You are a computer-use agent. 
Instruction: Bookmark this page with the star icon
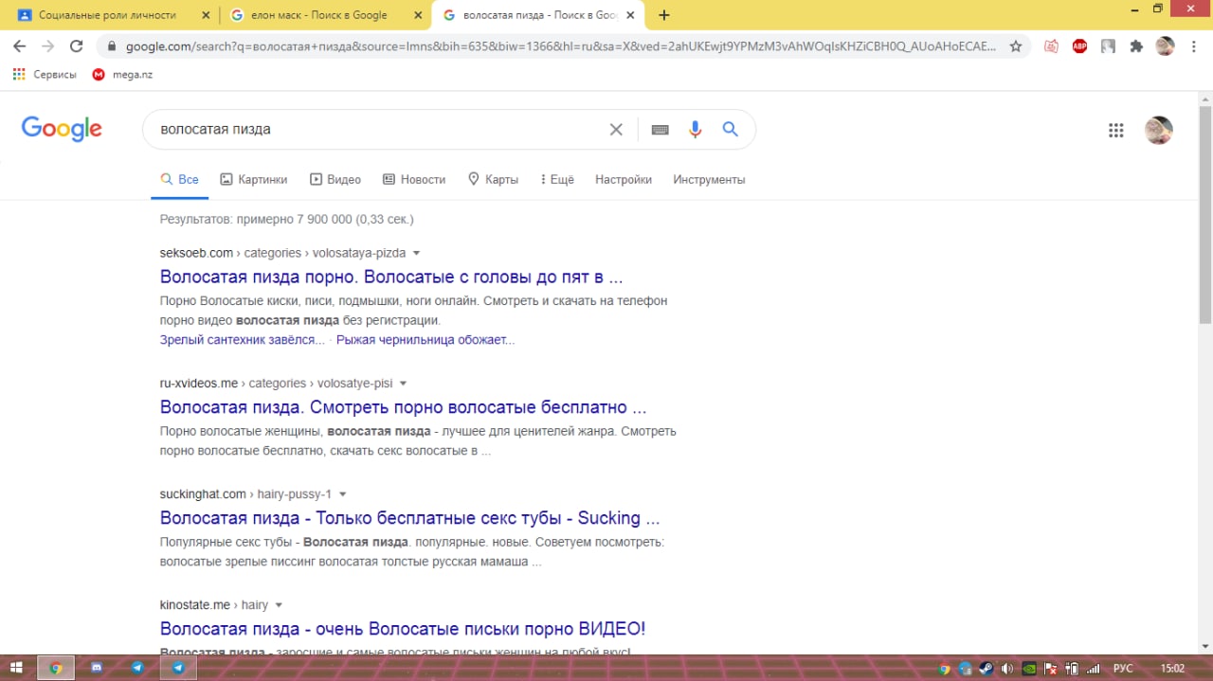pyautogui.click(x=1016, y=45)
